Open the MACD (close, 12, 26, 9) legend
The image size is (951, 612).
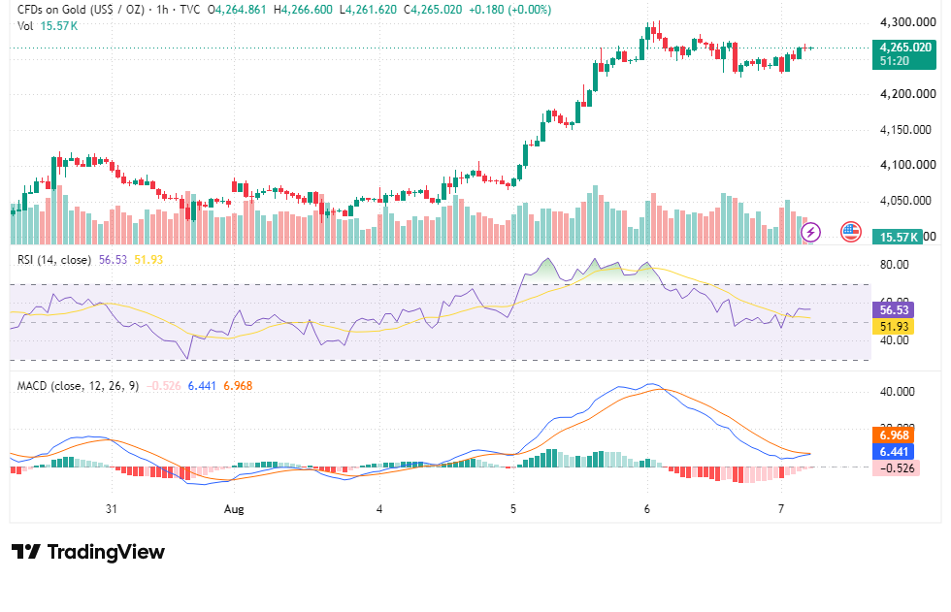[78, 386]
